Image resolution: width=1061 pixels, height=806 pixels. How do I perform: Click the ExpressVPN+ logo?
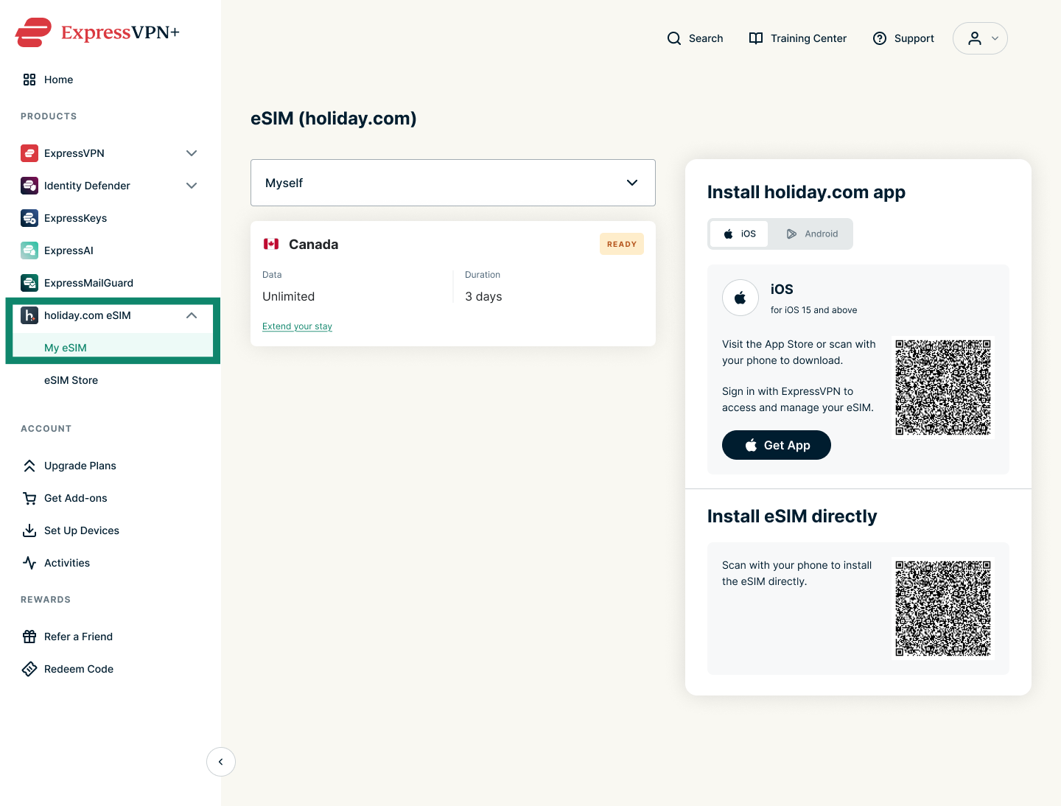[97, 32]
